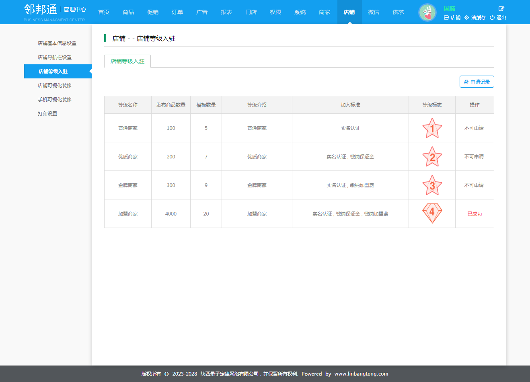
Task: Open the 店铺 shortcut under the username
Action: tap(452, 18)
